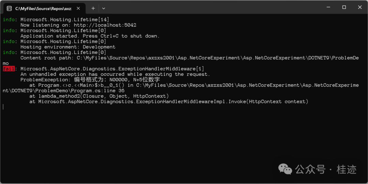Click the blinking cursor on the empty prompt line
368x184 pixels.
click(x=3, y=107)
